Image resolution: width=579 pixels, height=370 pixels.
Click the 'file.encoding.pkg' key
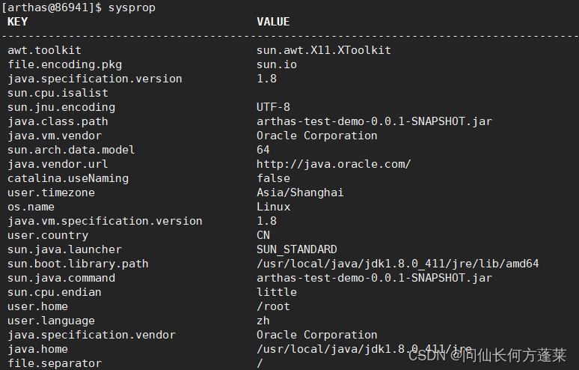pyautogui.click(x=64, y=64)
